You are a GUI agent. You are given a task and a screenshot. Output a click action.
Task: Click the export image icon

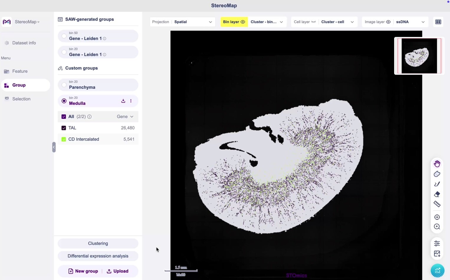[437, 253]
